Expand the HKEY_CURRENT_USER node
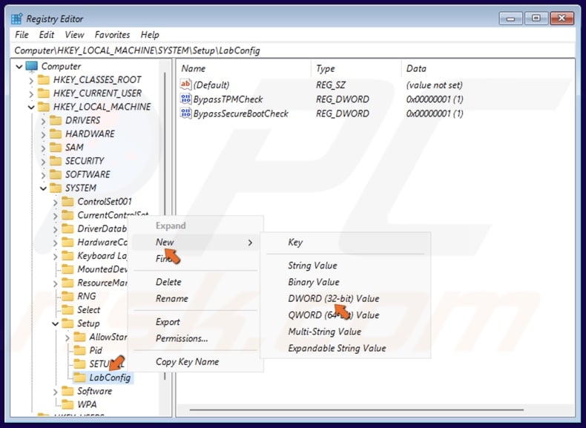 pos(31,93)
